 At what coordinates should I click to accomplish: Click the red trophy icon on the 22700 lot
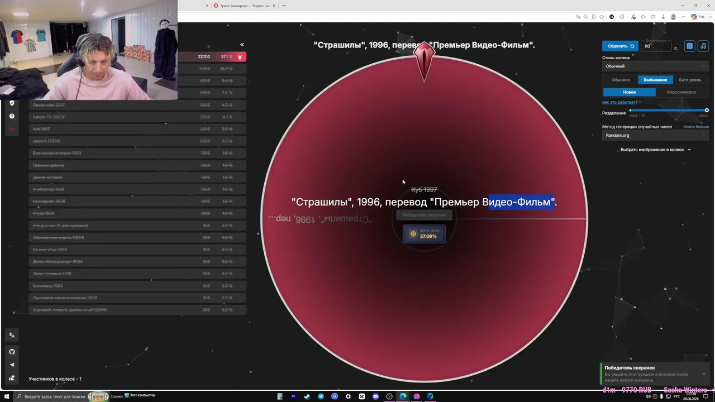240,57
